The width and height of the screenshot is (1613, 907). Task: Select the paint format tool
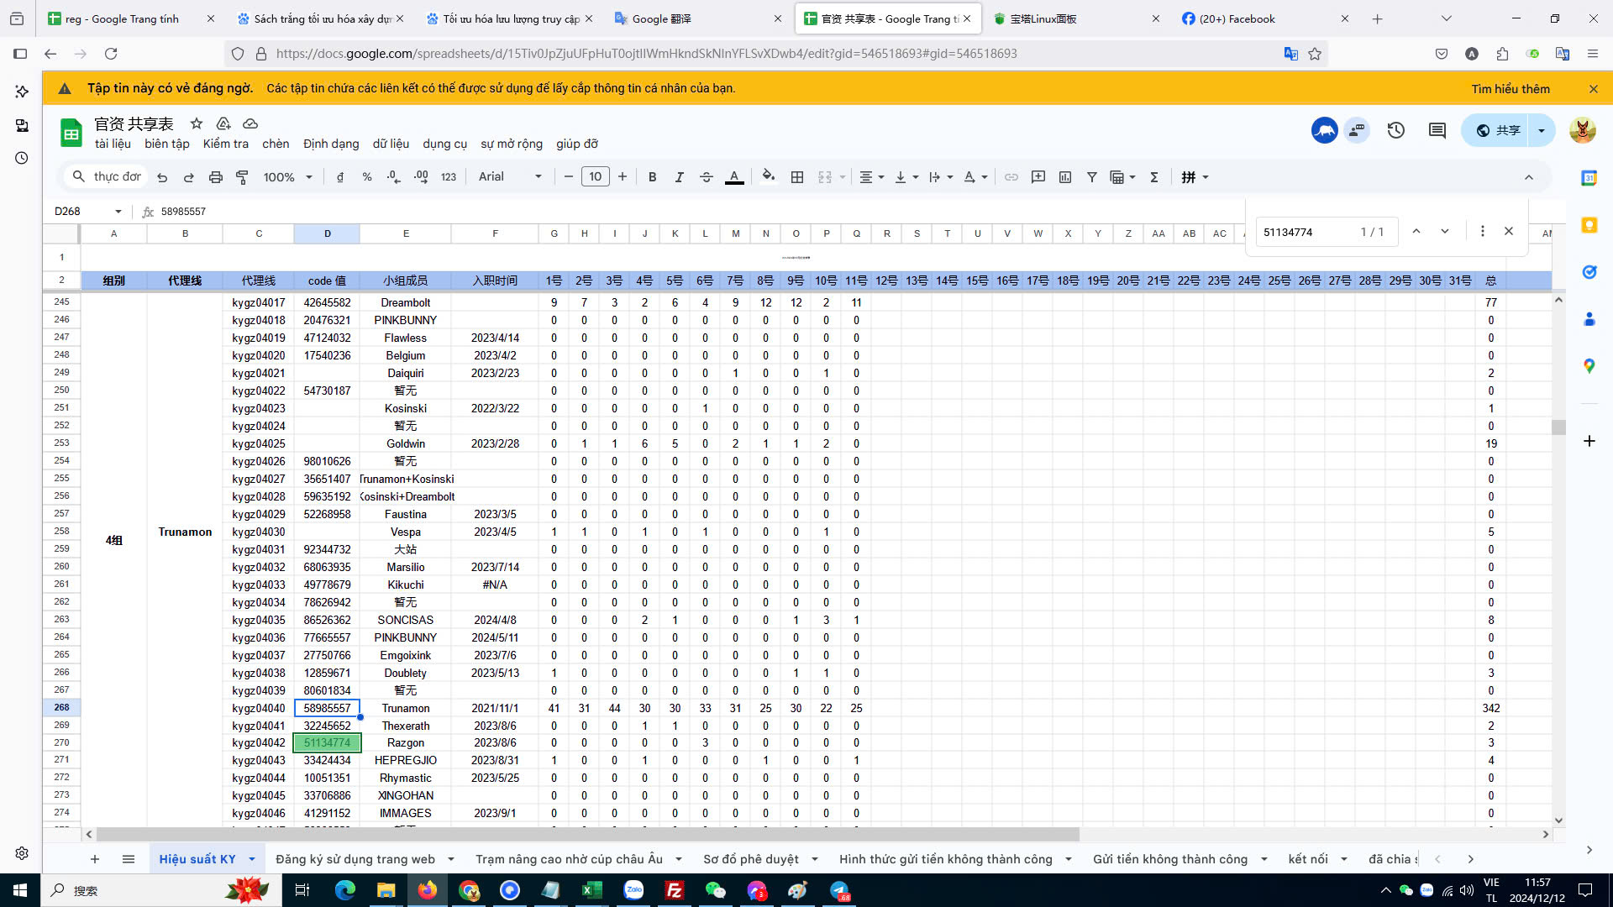click(242, 177)
